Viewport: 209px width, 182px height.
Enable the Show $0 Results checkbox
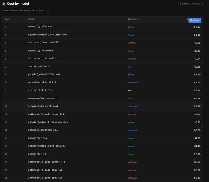179,4
